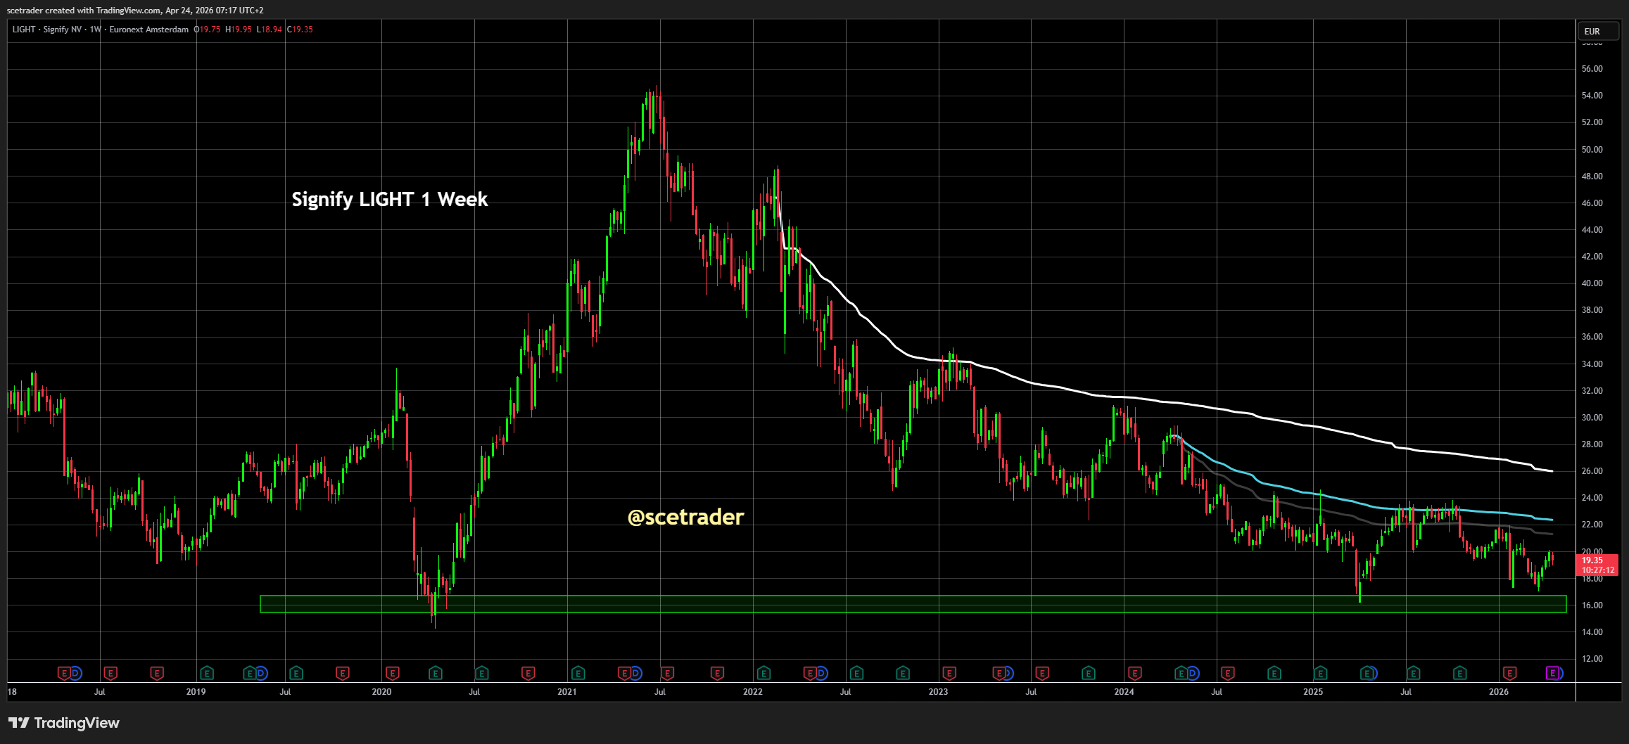Open the red earnings marker before Jul 2018
Image resolution: width=1629 pixels, height=744 pixels.
(64, 674)
